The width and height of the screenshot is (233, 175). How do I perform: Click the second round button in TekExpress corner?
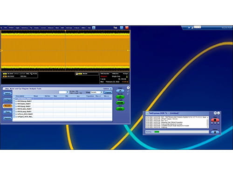219,113
